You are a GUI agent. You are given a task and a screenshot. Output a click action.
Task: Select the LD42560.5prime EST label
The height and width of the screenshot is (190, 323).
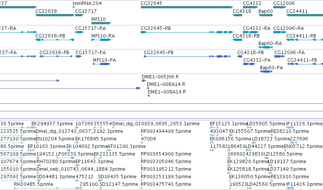266,184
